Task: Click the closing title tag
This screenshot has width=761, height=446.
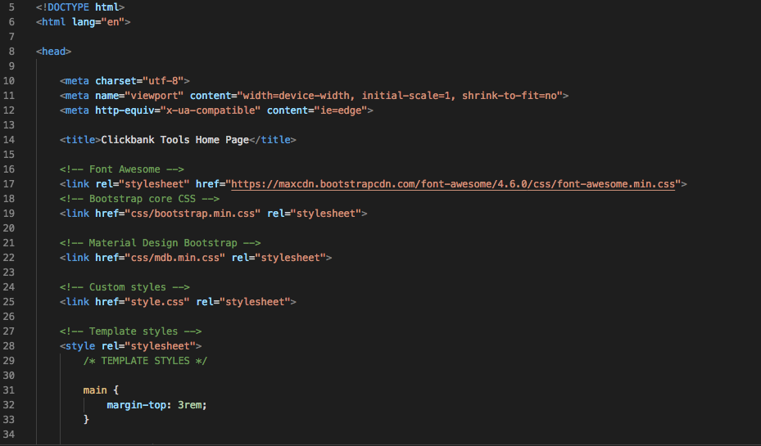Action: coord(272,140)
